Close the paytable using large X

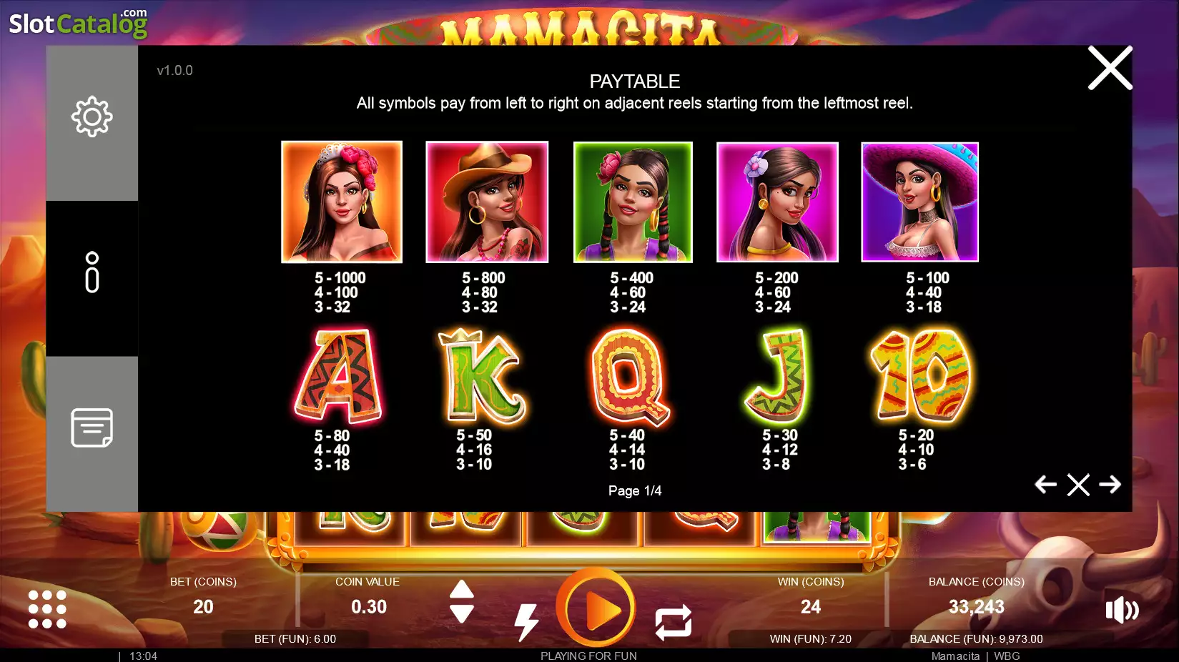[x=1110, y=68]
